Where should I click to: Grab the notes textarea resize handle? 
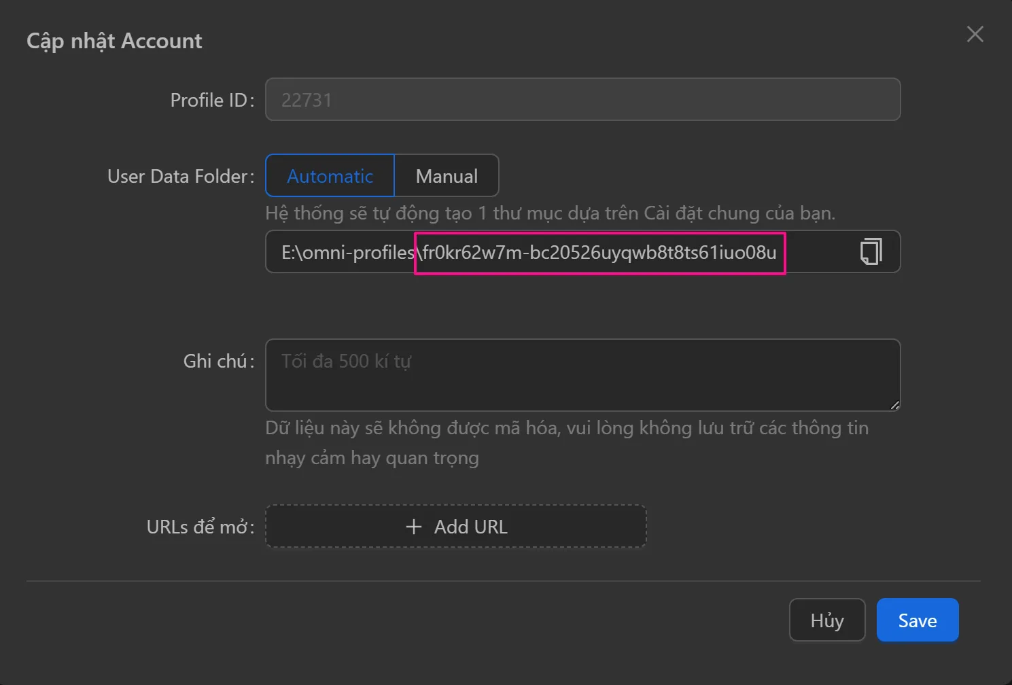pyautogui.click(x=894, y=405)
